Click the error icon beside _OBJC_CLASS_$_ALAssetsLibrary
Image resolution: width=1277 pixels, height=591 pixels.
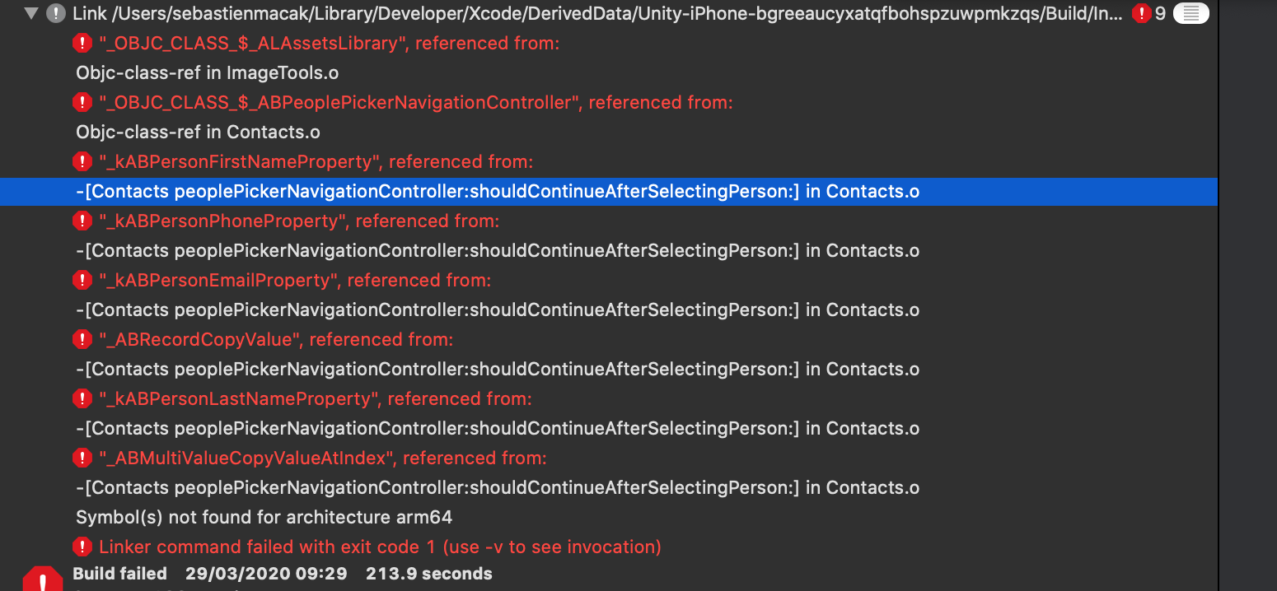(82, 43)
